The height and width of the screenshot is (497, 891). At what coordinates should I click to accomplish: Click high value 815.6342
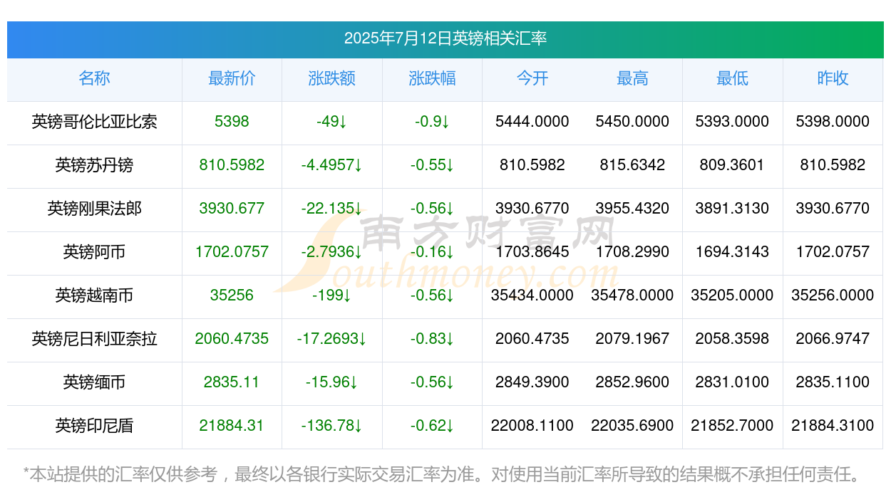632,165
